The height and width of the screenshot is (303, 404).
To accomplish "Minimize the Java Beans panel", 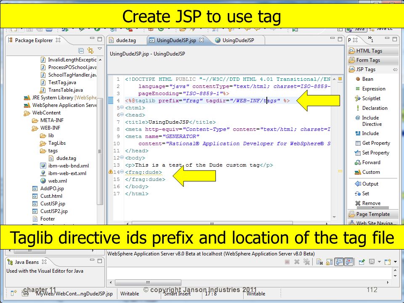I will 92,260.
